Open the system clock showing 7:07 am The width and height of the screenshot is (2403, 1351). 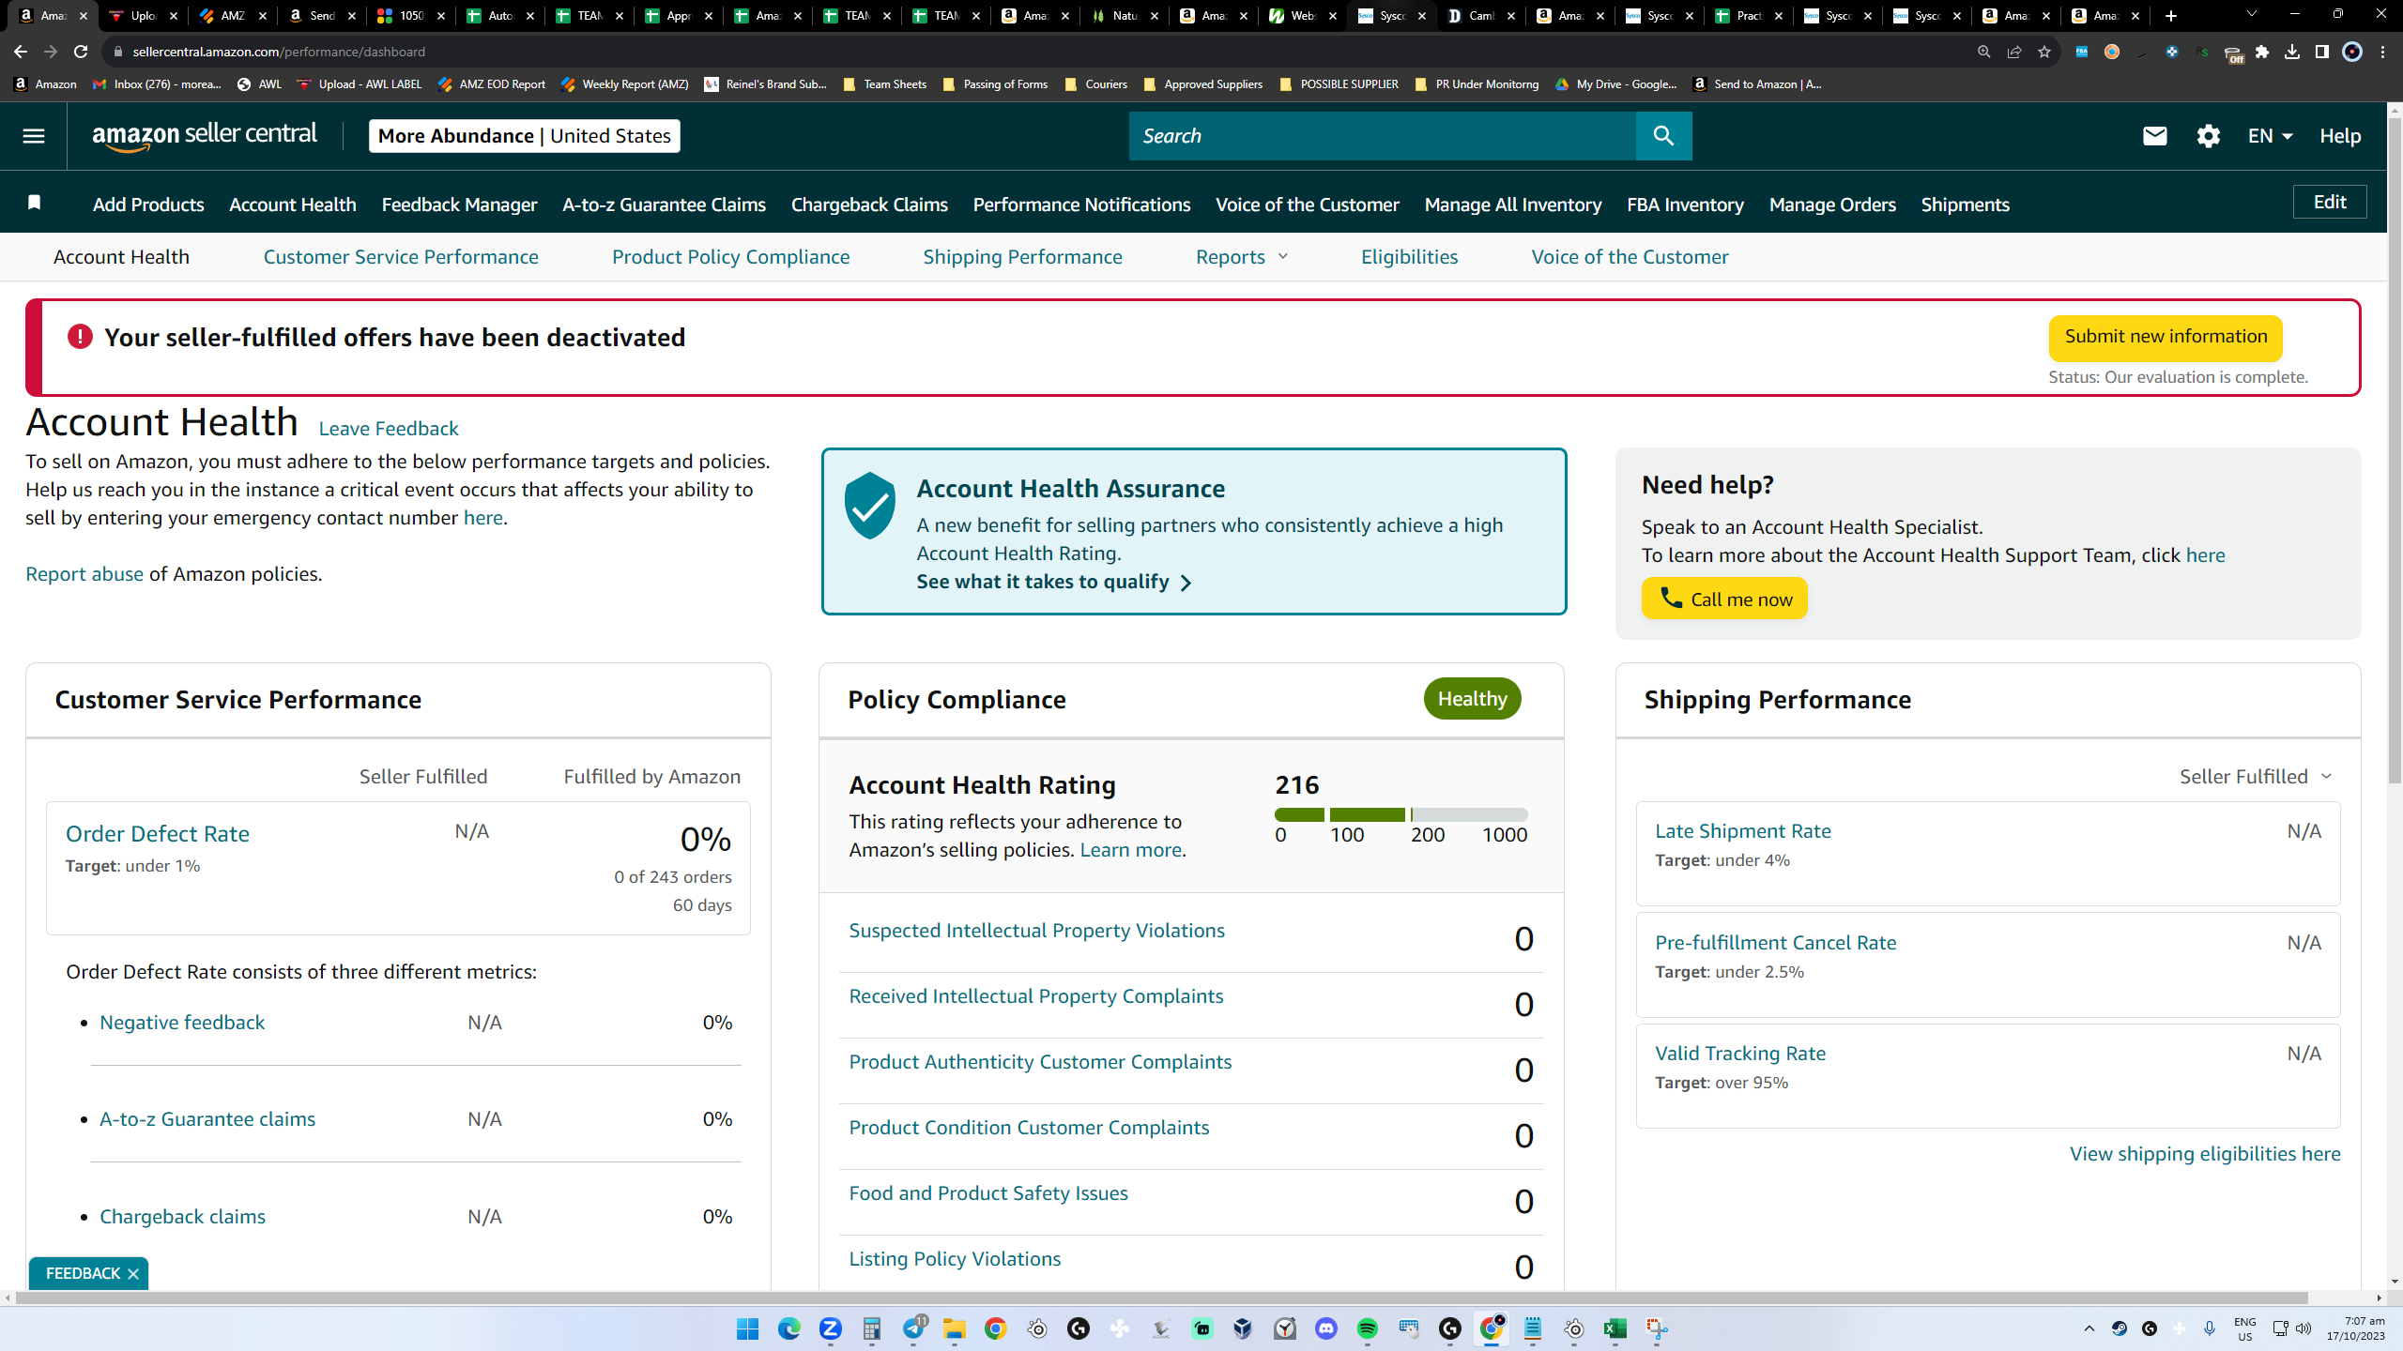(2356, 1328)
